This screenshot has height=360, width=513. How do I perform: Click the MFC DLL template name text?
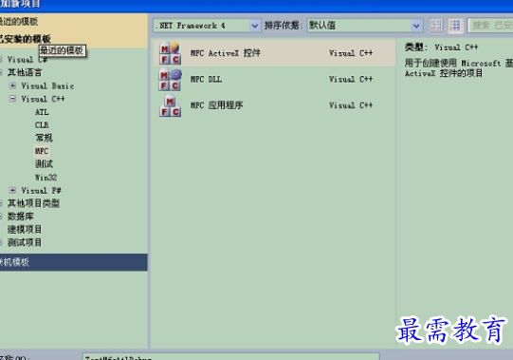pyautogui.click(x=206, y=80)
